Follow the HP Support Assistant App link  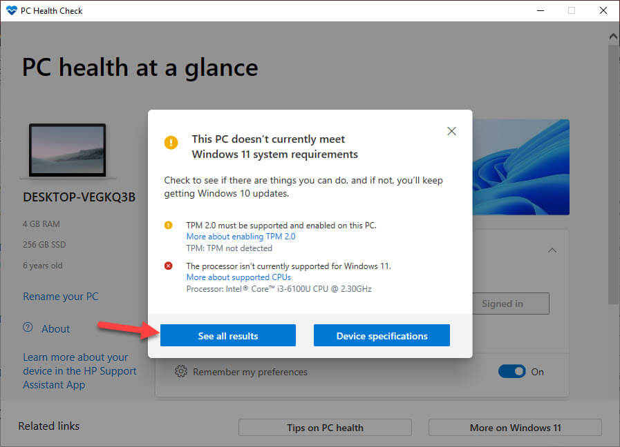[79, 371]
